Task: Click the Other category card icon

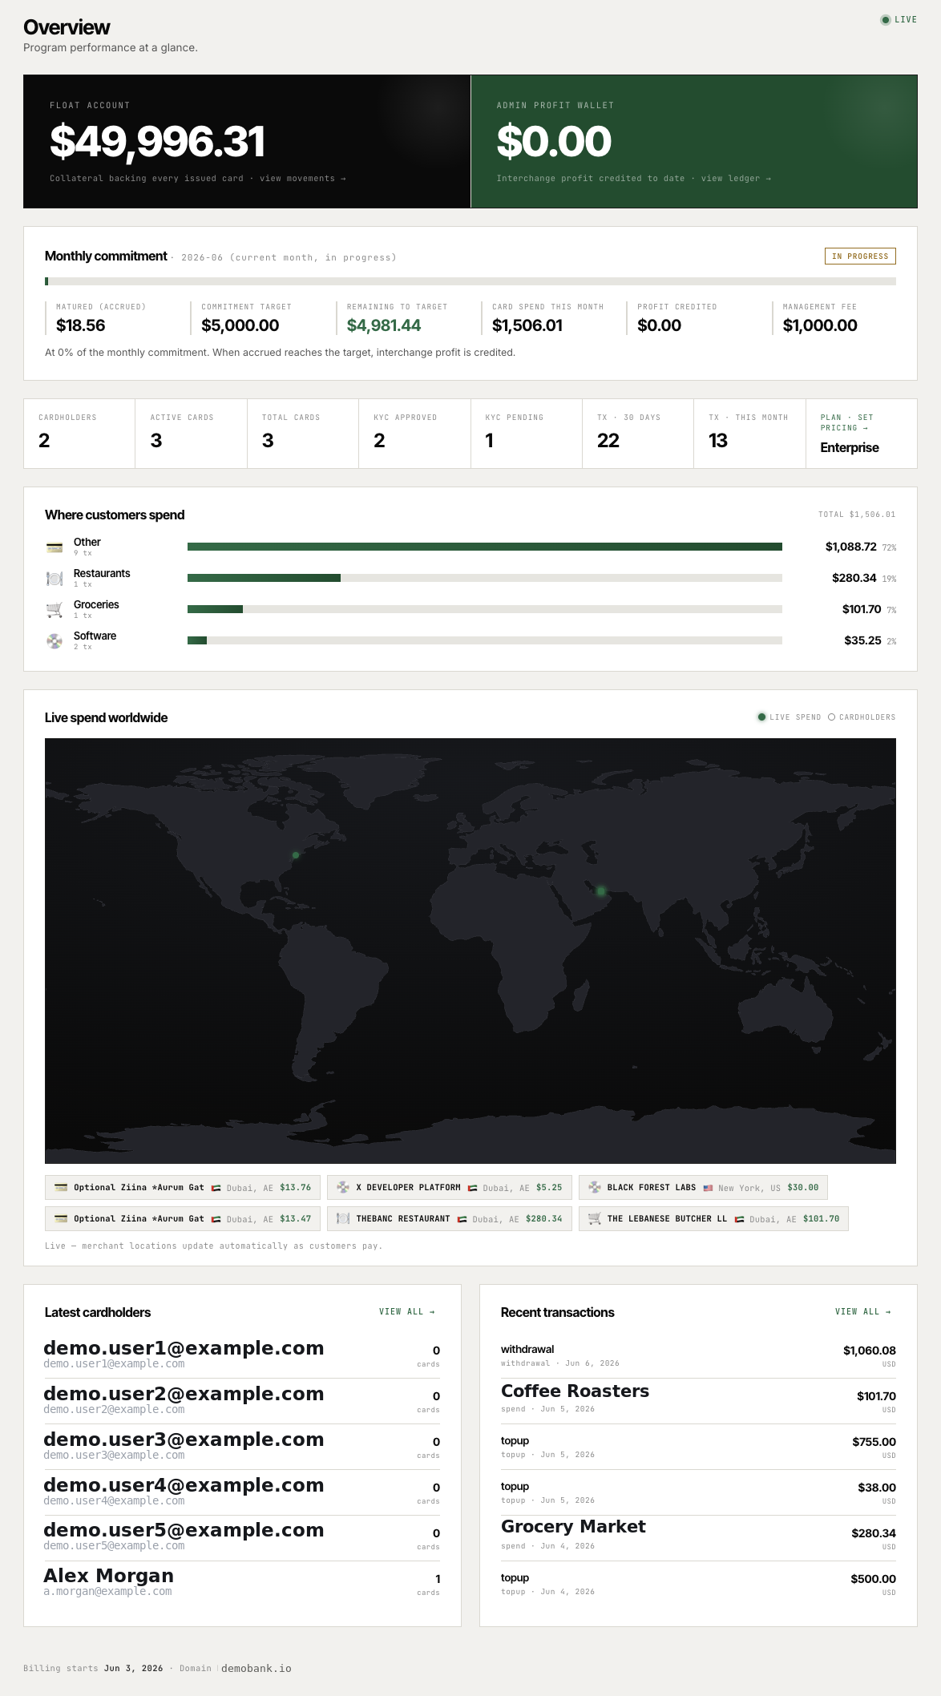Action: 55,547
